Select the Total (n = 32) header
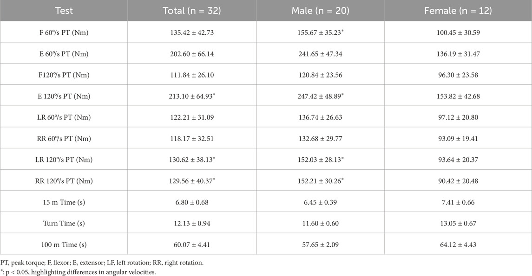Viewport: 532px width, 276px height. [x=191, y=10]
